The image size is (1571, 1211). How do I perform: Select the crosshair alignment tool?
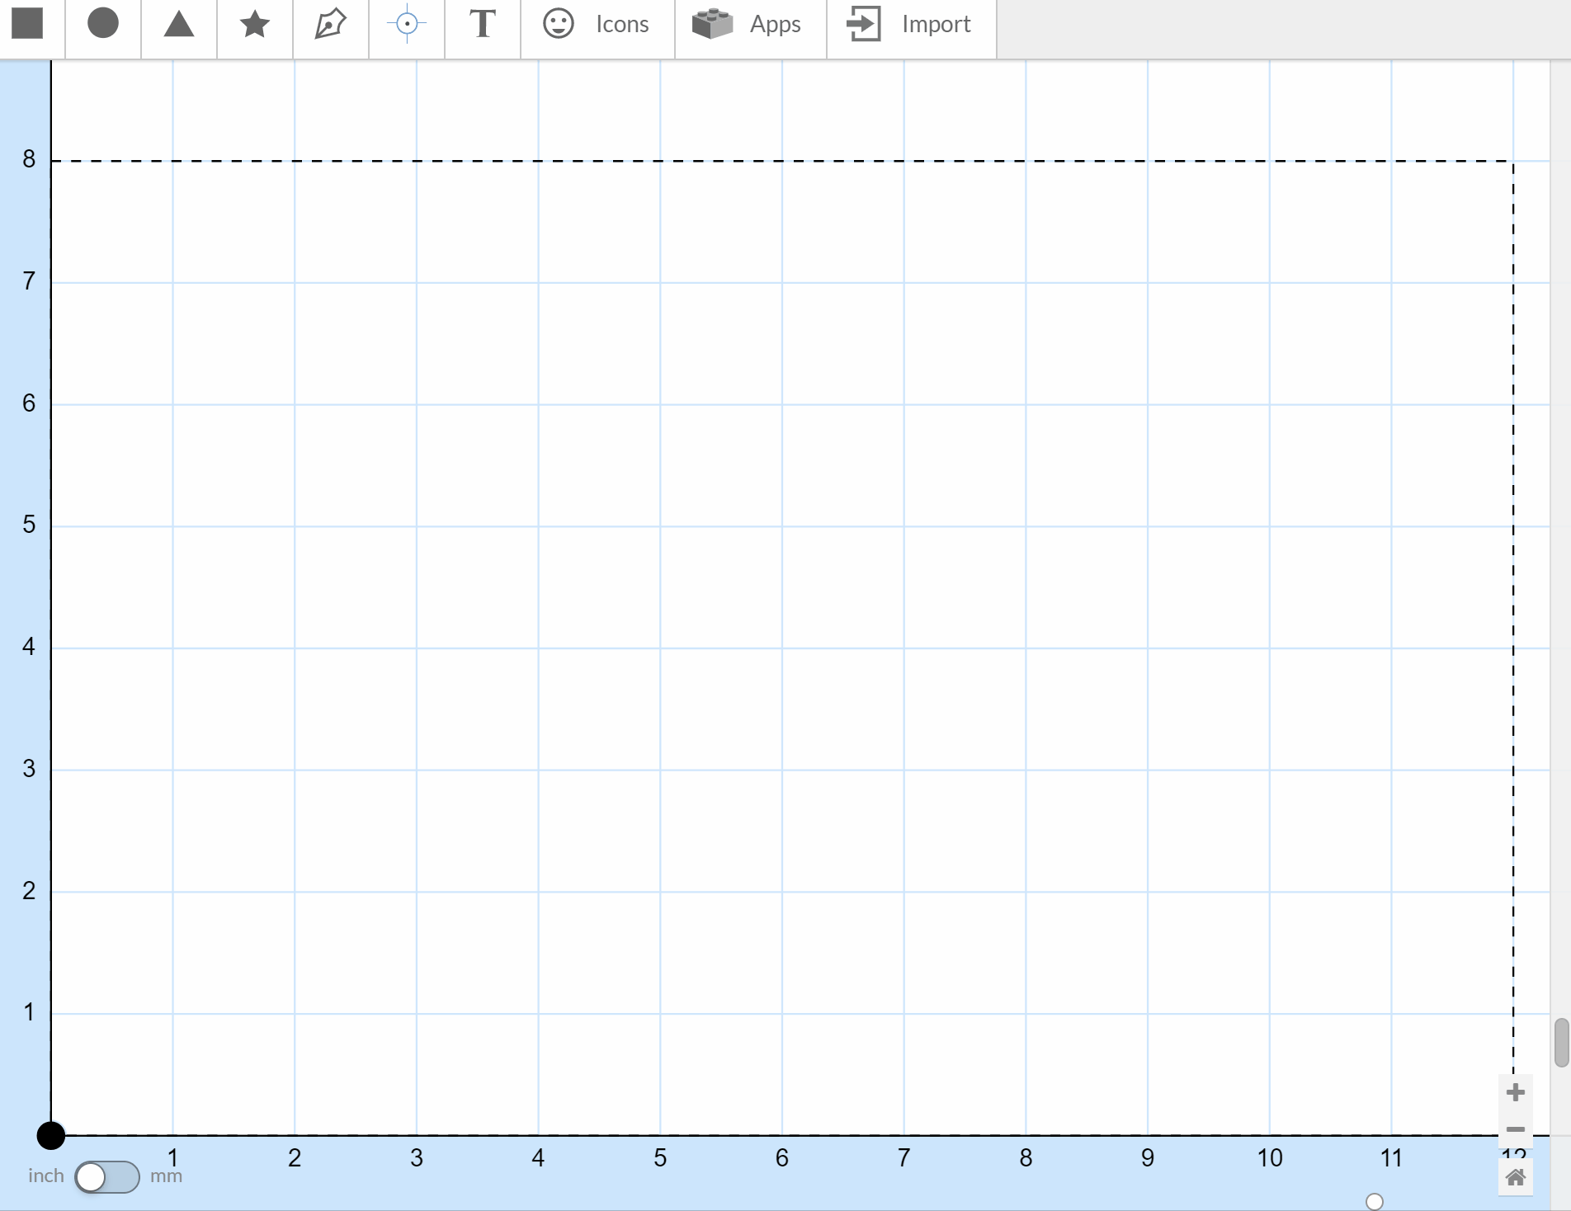pyautogui.click(x=406, y=24)
